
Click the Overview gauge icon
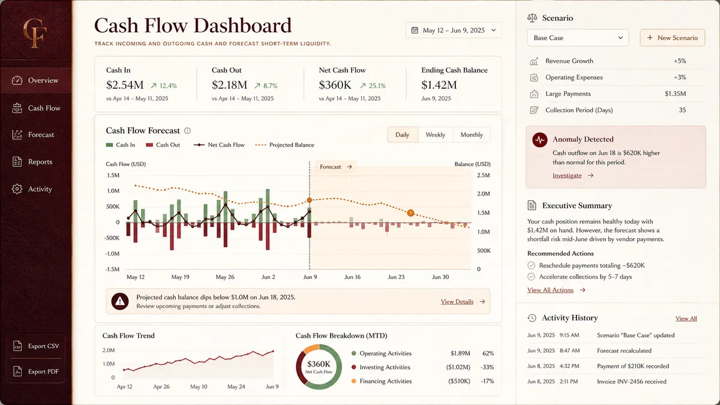click(x=17, y=80)
